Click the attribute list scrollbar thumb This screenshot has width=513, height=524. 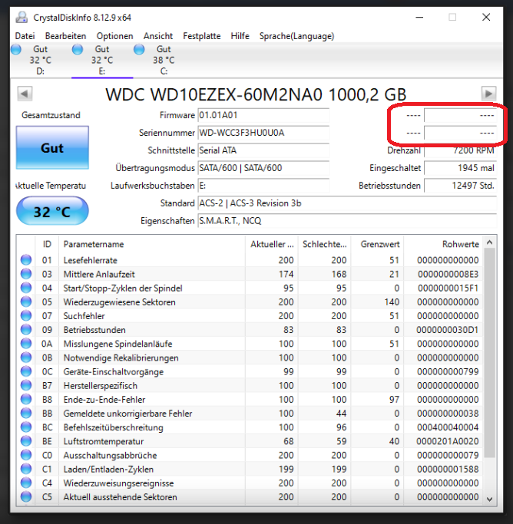pos(490,353)
